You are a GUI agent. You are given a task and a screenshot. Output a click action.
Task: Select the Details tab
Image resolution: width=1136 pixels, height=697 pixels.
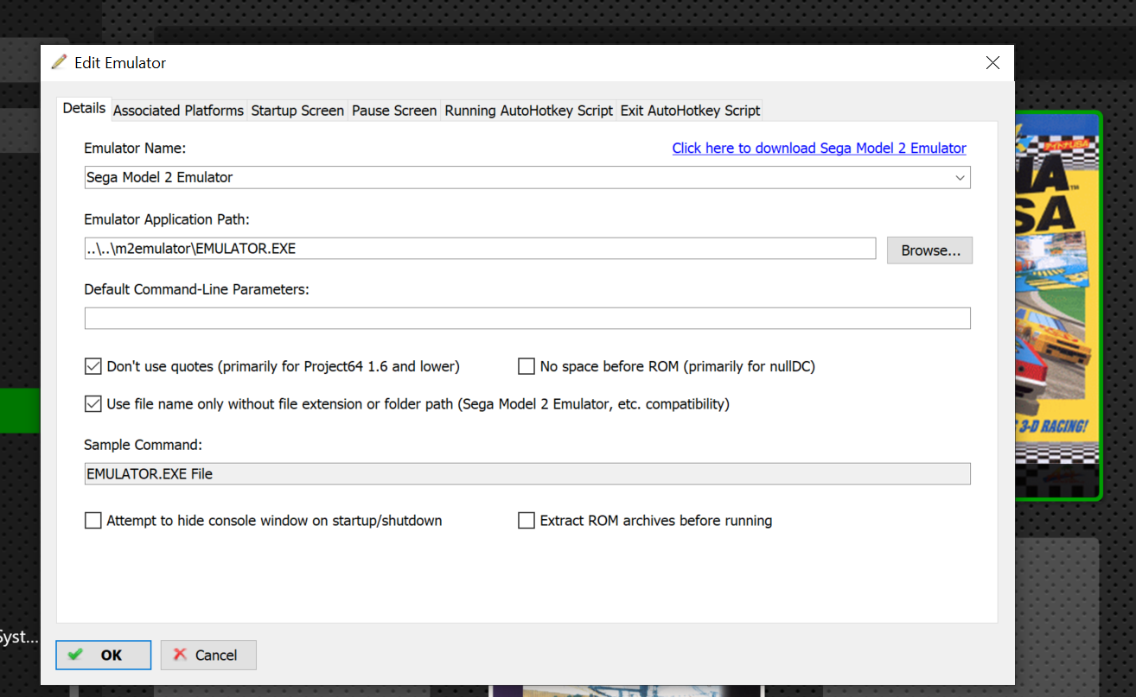click(84, 109)
